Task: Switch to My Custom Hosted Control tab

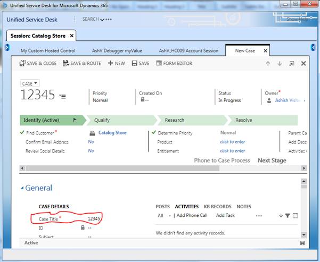Action: coord(48,50)
